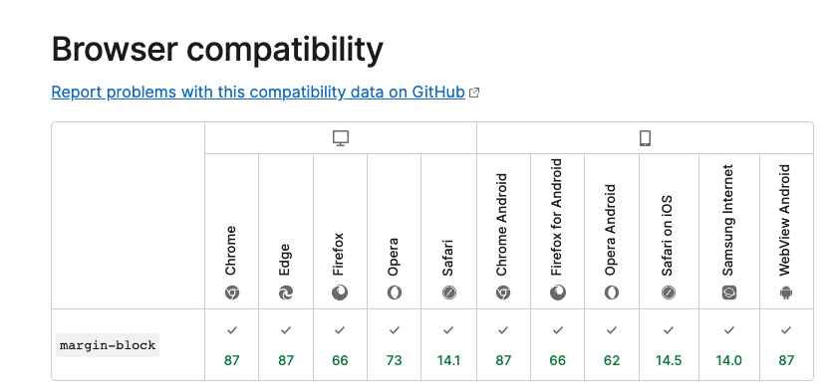The image size is (835, 391).
Task: Click the external link icon after GitHub
Action: tap(474, 93)
